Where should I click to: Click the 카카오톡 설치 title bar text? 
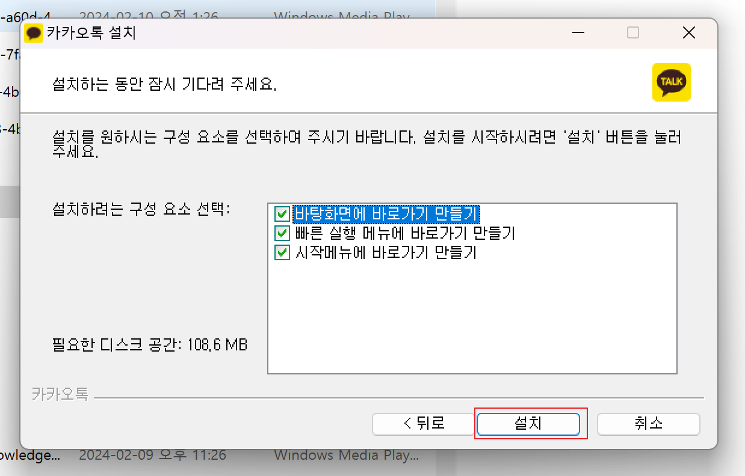coord(91,32)
